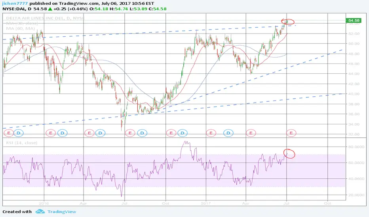
Task: Click the 34.00 price axis label
Action: click(x=354, y=124)
